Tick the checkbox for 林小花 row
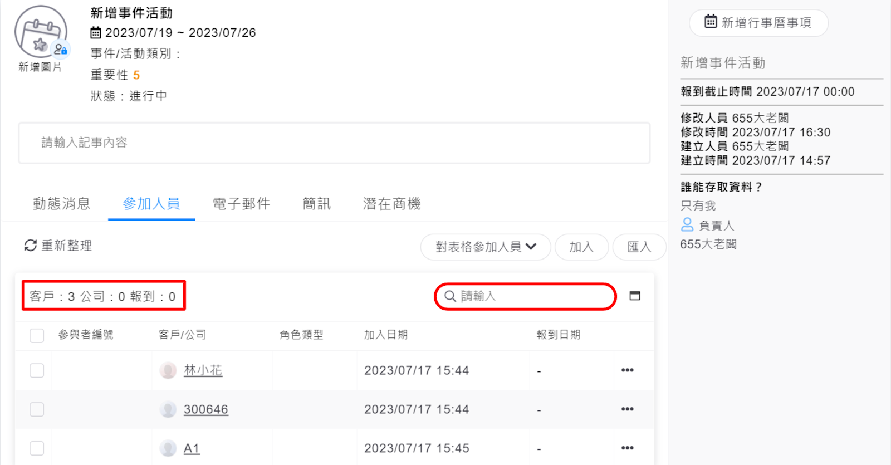891x465 pixels. pyautogui.click(x=37, y=371)
